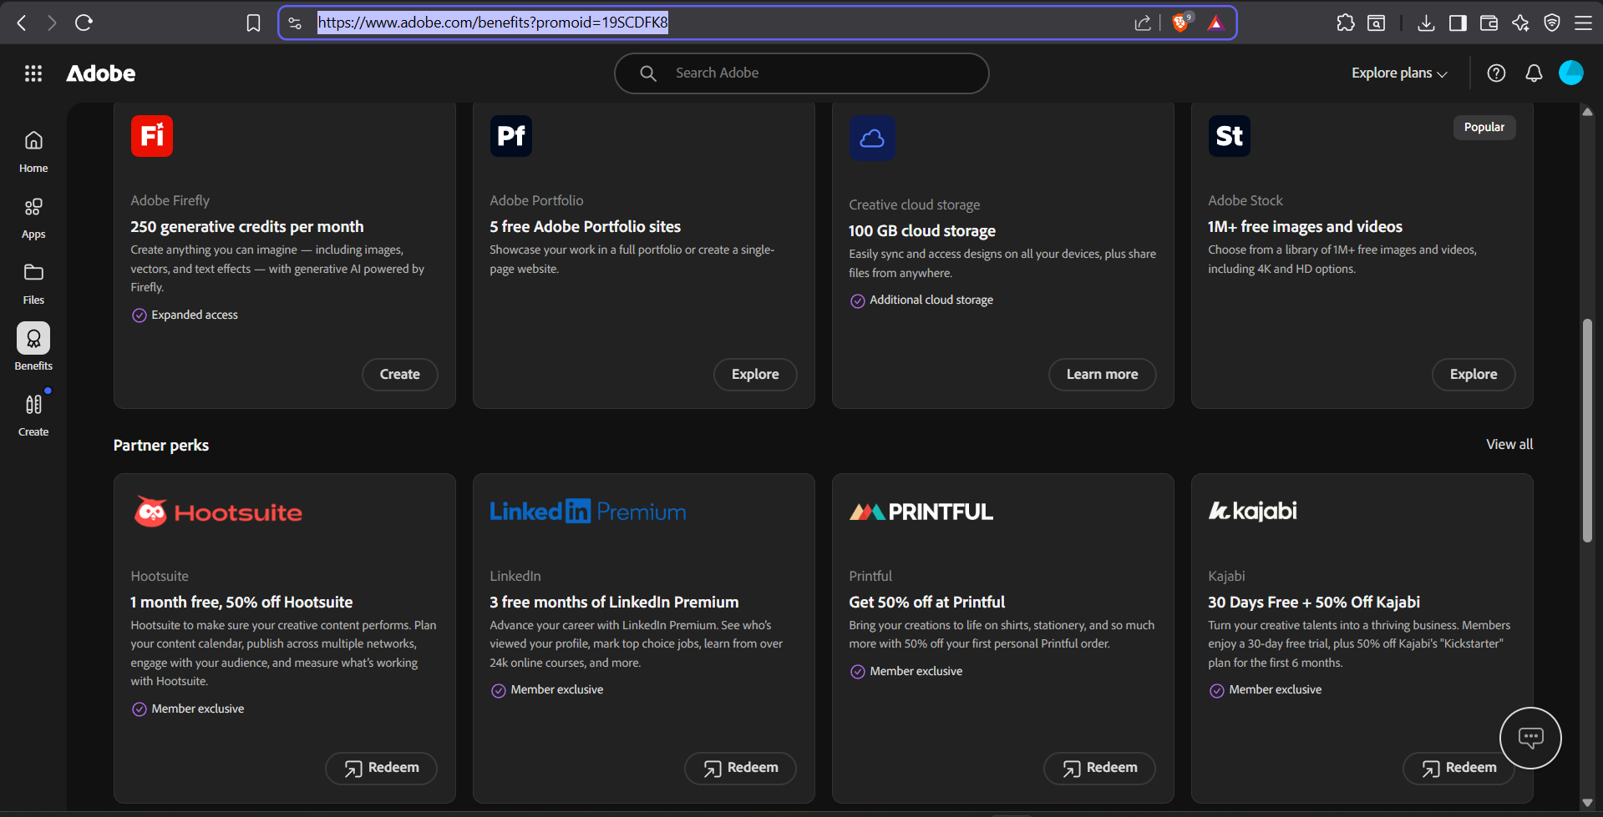Redeem the LinkedIn Premium perk
Screen dimensions: 1603x817
(x=741, y=768)
